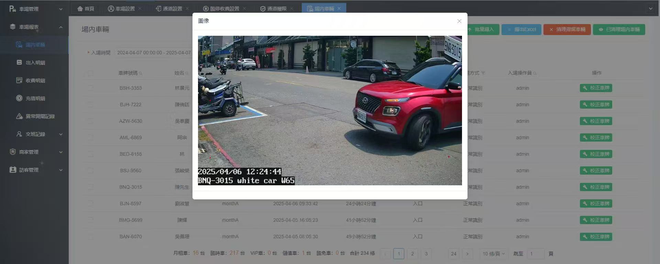The height and width of the screenshot is (264, 660).
Task: Open the tabs dropdown at top right
Action: tap(651, 9)
